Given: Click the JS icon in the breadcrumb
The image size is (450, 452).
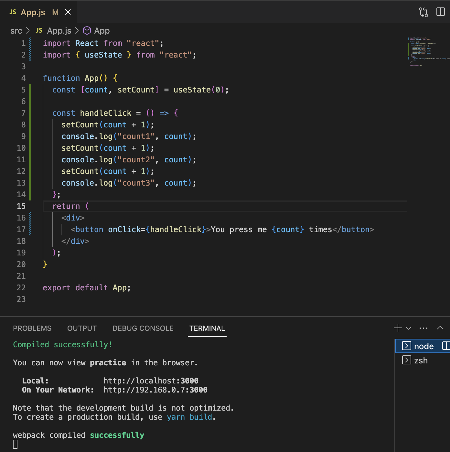Looking at the screenshot, I should click(x=39, y=30).
